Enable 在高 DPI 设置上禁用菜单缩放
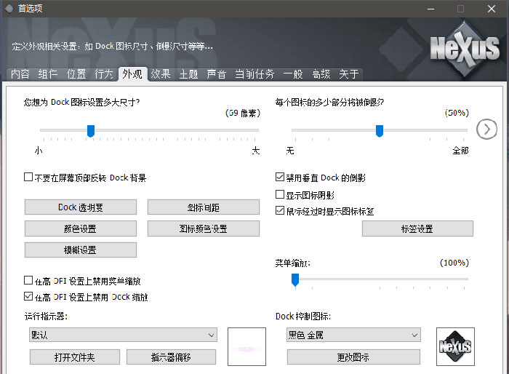Viewport: 509px width, 374px height. click(x=28, y=280)
